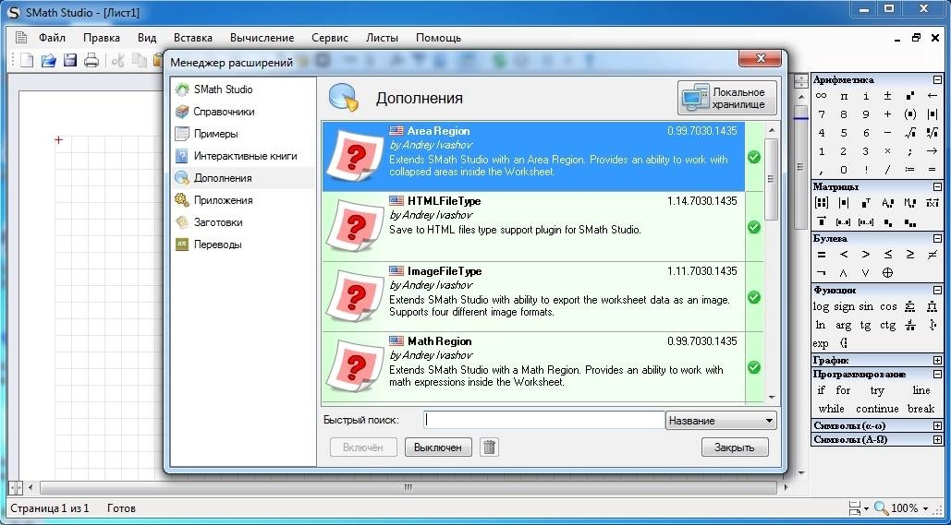The image size is (951, 525).
Task: Click the New document toolbar icon
Action: pyautogui.click(x=28, y=60)
